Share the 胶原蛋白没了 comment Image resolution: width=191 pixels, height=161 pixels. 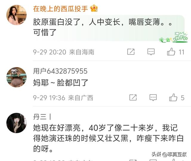point(131,52)
